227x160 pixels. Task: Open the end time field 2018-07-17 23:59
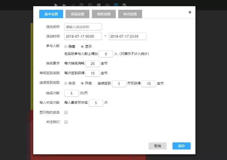(x=127, y=36)
